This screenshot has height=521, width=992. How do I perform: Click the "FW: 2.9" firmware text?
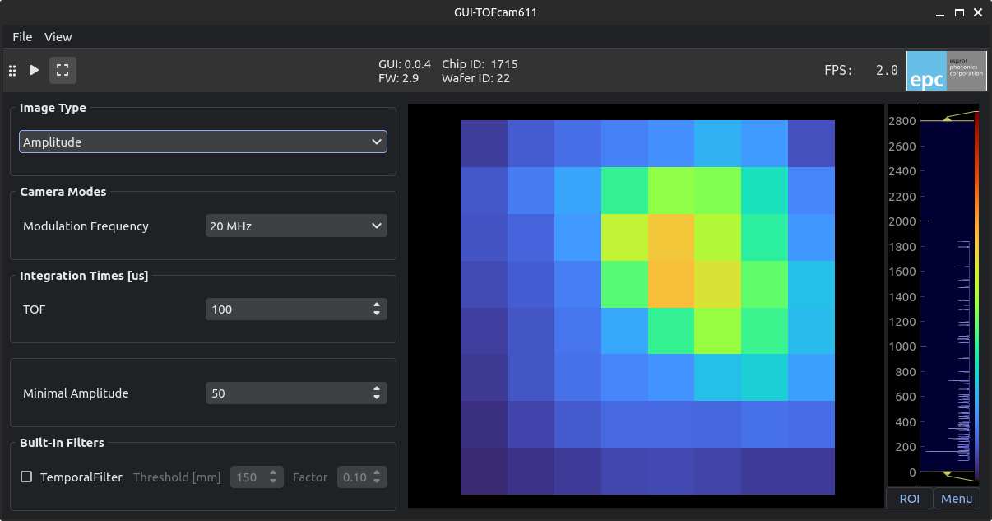(x=399, y=79)
